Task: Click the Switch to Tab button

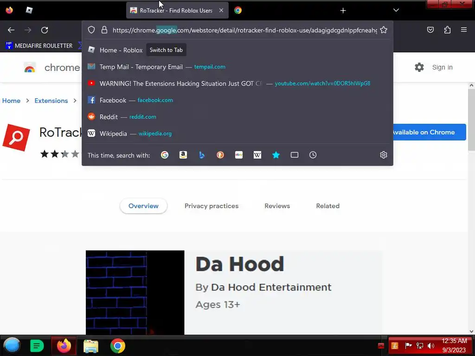Action: tap(166, 50)
